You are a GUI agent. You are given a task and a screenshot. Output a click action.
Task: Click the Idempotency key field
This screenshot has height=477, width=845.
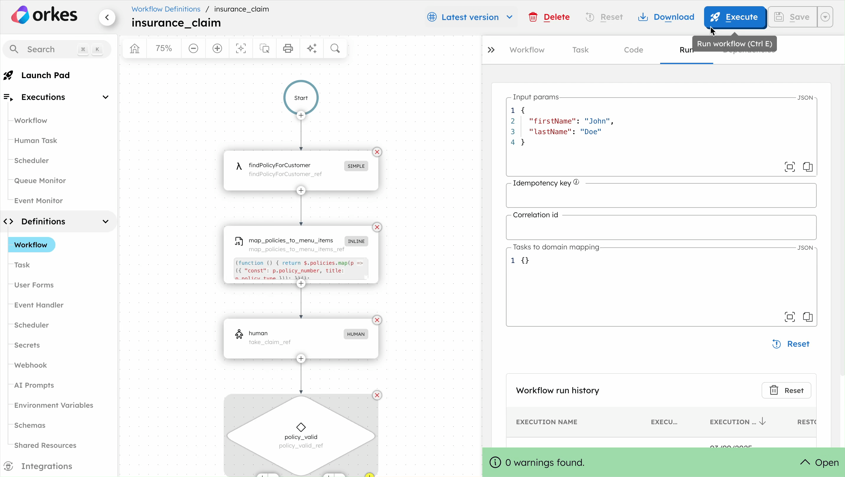click(661, 196)
